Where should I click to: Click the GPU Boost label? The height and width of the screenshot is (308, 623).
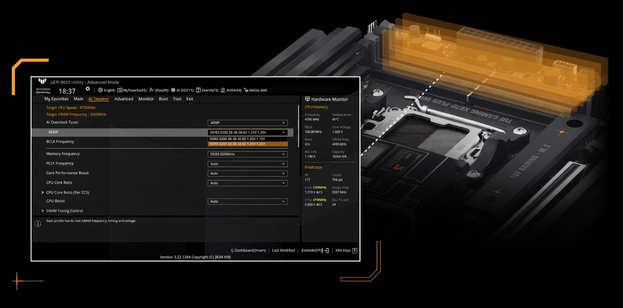(55, 201)
